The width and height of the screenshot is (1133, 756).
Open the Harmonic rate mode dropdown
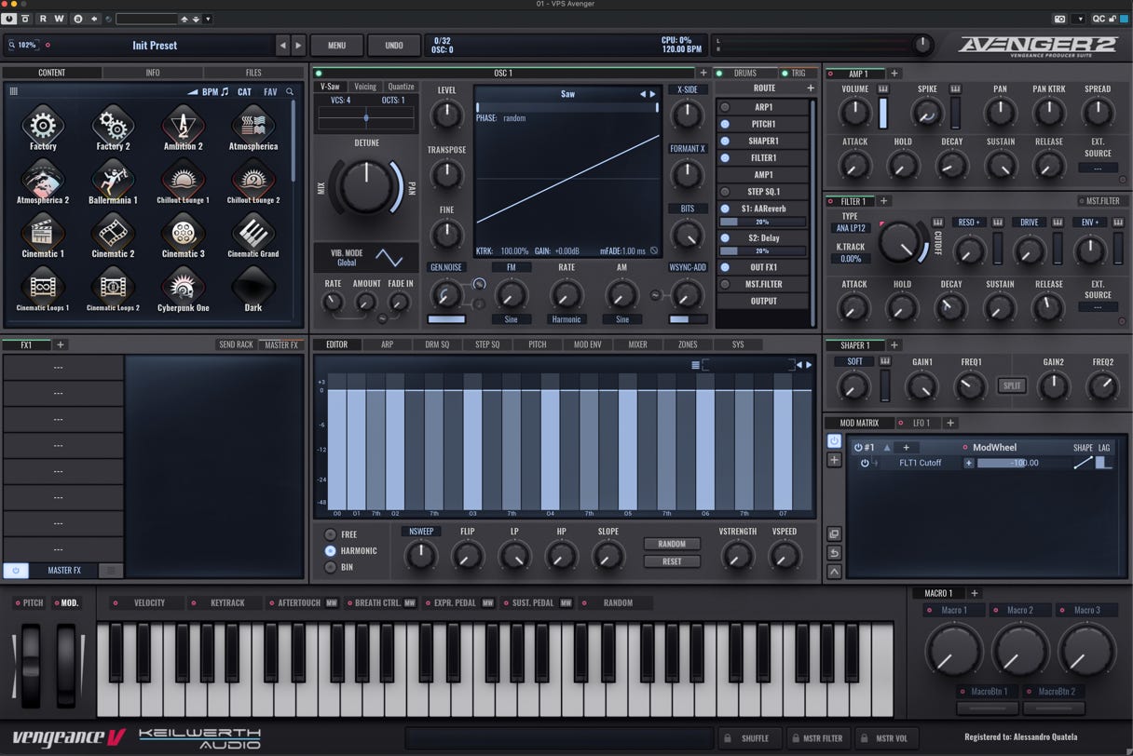(566, 319)
